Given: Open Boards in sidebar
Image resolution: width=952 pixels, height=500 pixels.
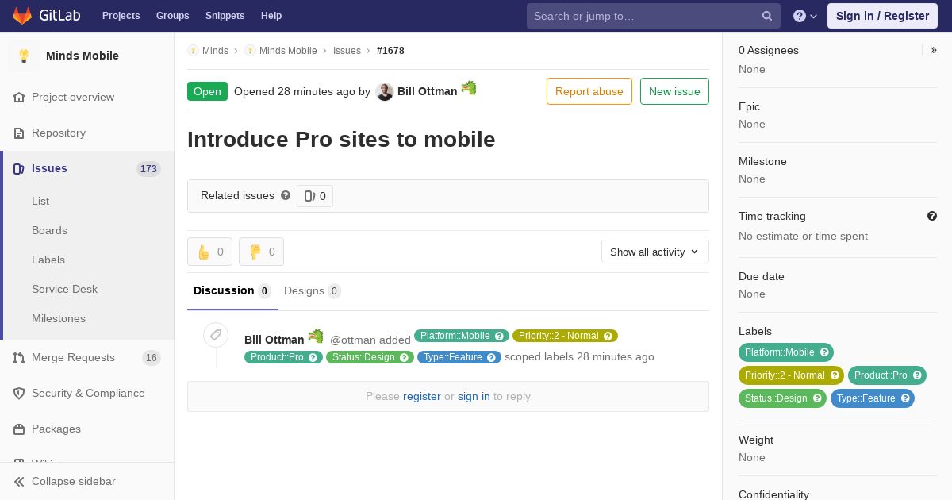Looking at the screenshot, I should click(x=49, y=230).
